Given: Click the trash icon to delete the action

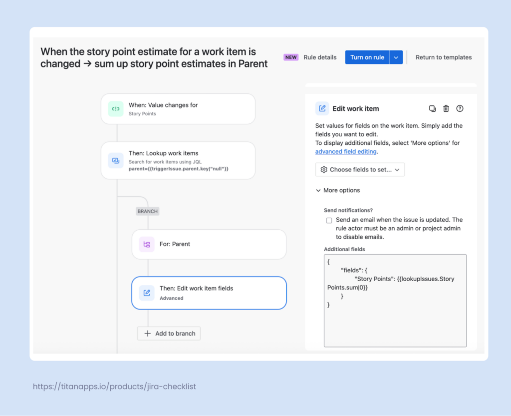Looking at the screenshot, I should pyautogui.click(x=446, y=108).
